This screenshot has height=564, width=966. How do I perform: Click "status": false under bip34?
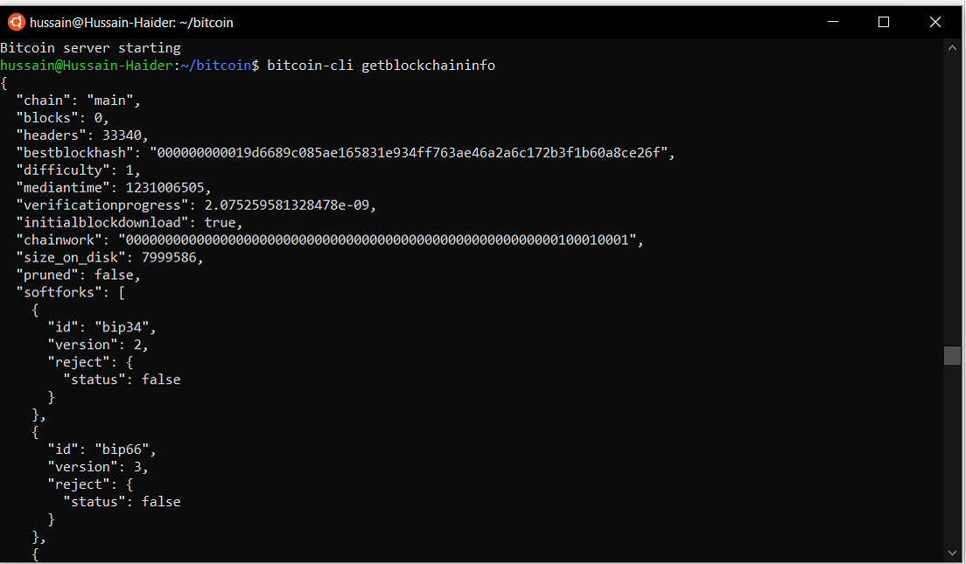(122, 379)
